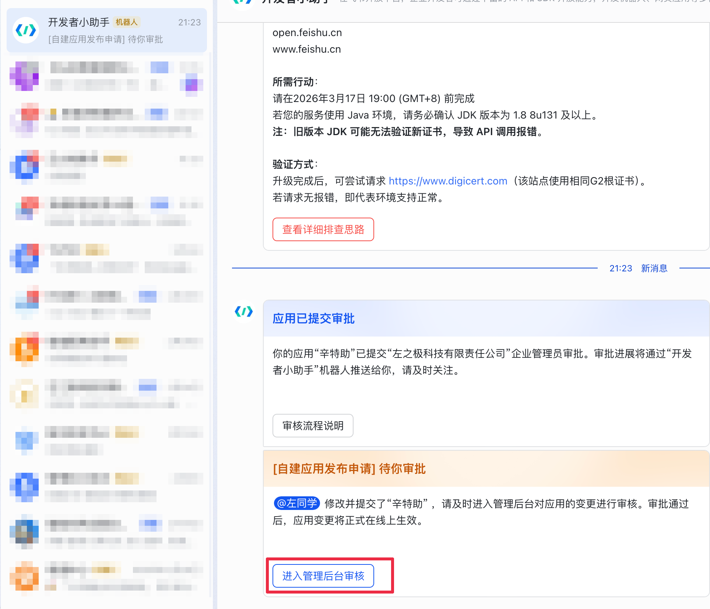Open 开发者小助手 conversation by its name
The image size is (710, 609).
click(x=78, y=22)
